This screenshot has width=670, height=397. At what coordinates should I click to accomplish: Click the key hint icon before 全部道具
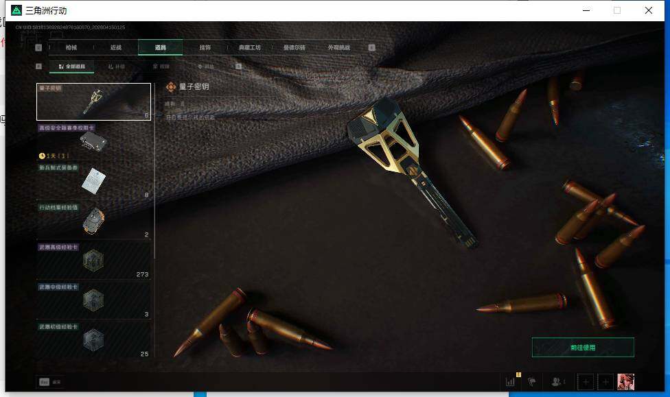click(38, 66)
